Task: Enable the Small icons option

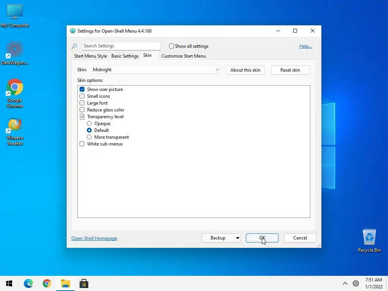Action: tap(82, 96)
